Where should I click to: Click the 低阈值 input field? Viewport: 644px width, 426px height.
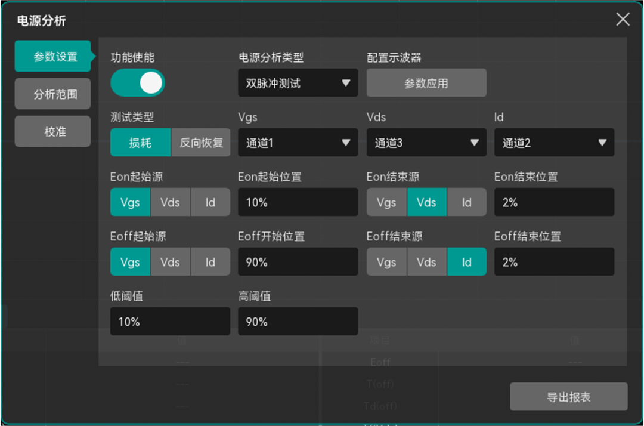click(x=170, y=321)
